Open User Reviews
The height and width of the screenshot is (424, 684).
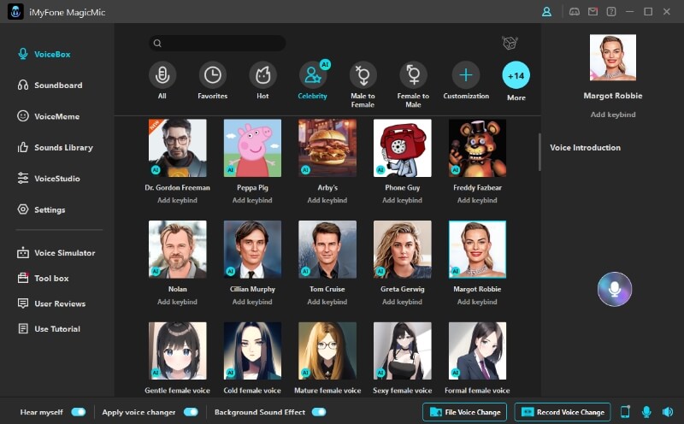(x=51, y=303)
